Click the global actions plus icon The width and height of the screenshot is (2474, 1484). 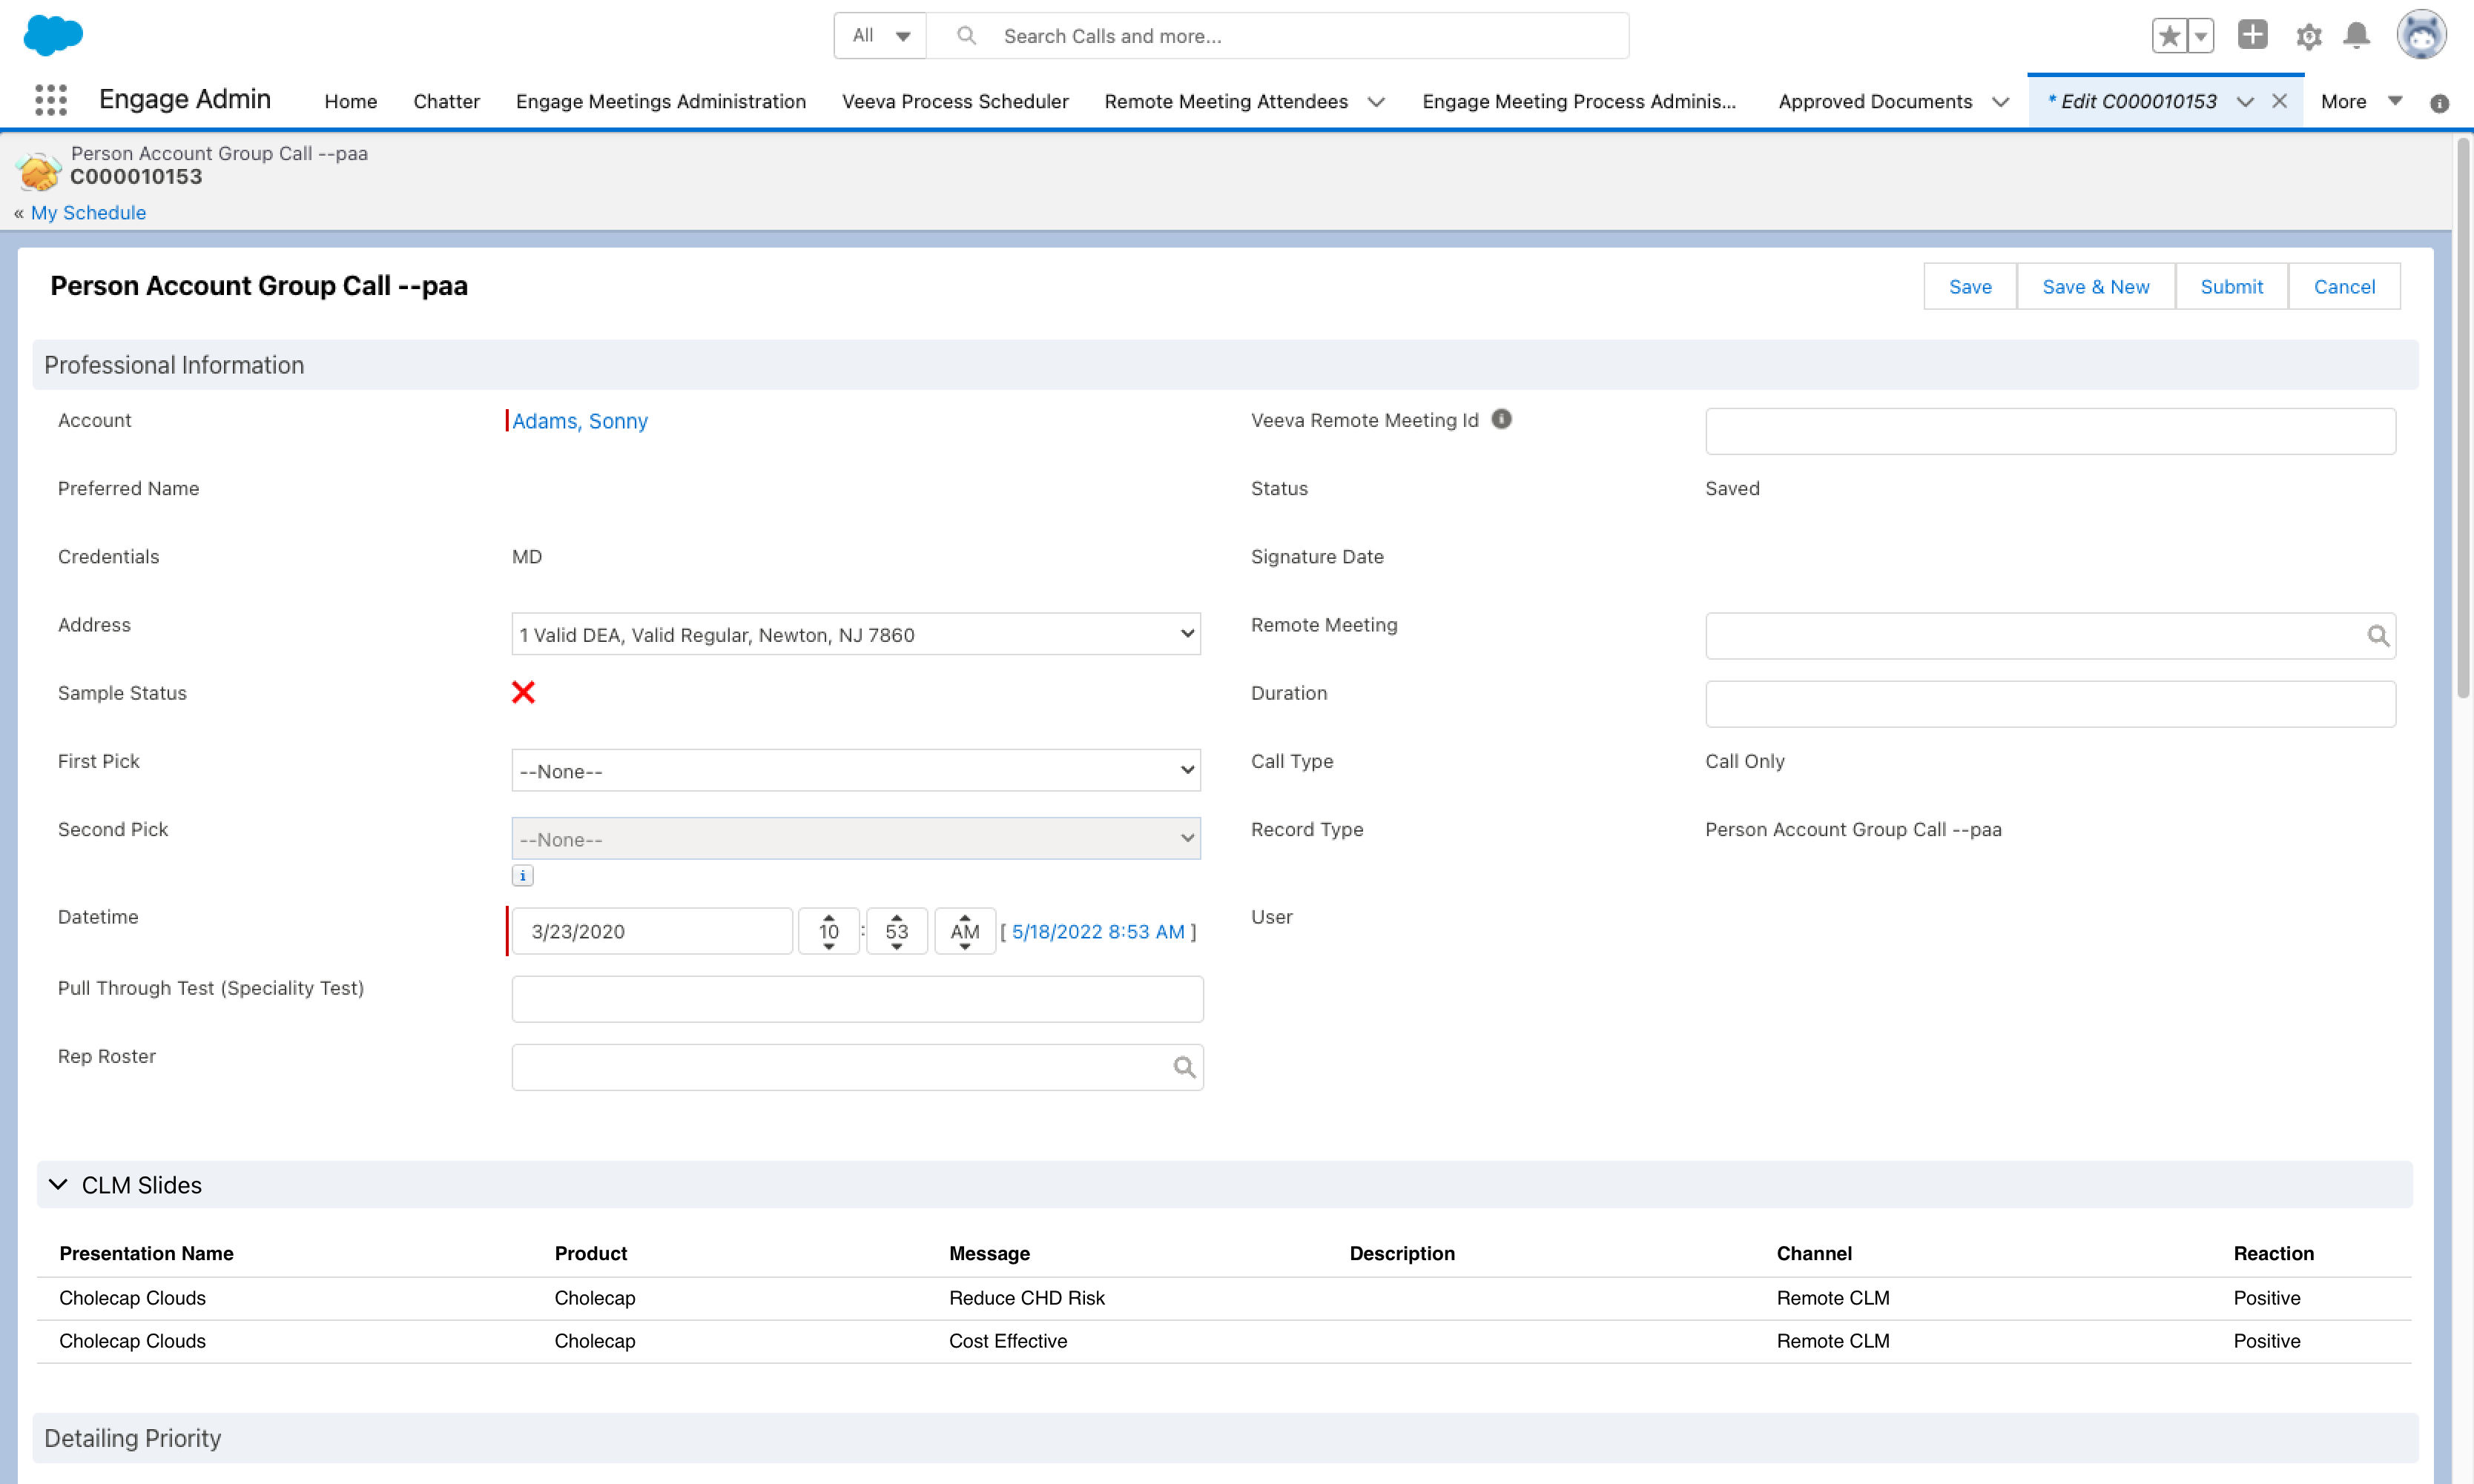click(x=2253, y=35)
